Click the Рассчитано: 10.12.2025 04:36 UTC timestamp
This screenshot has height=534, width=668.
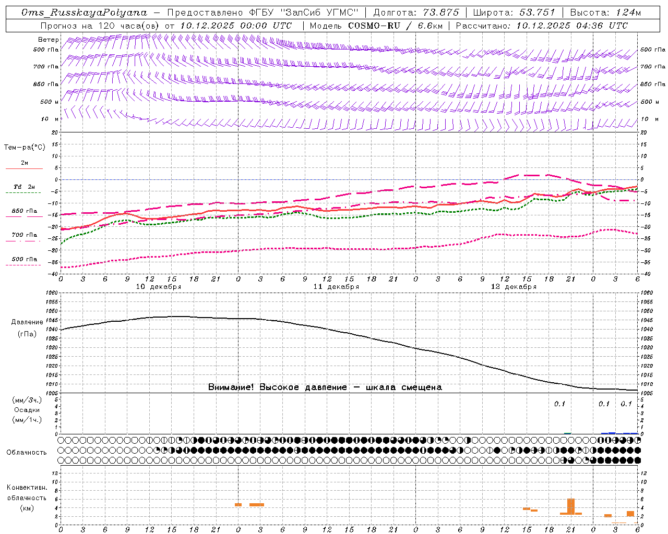point(542,26)
